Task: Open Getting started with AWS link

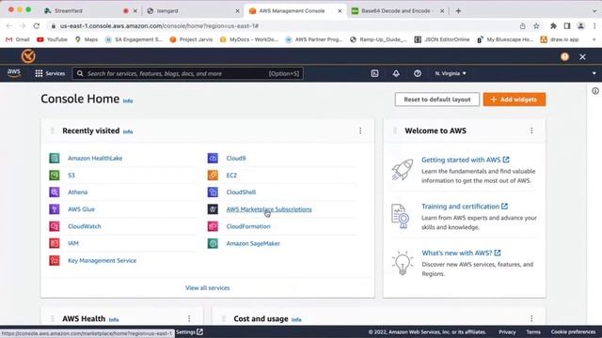Action: pos(466,160)
